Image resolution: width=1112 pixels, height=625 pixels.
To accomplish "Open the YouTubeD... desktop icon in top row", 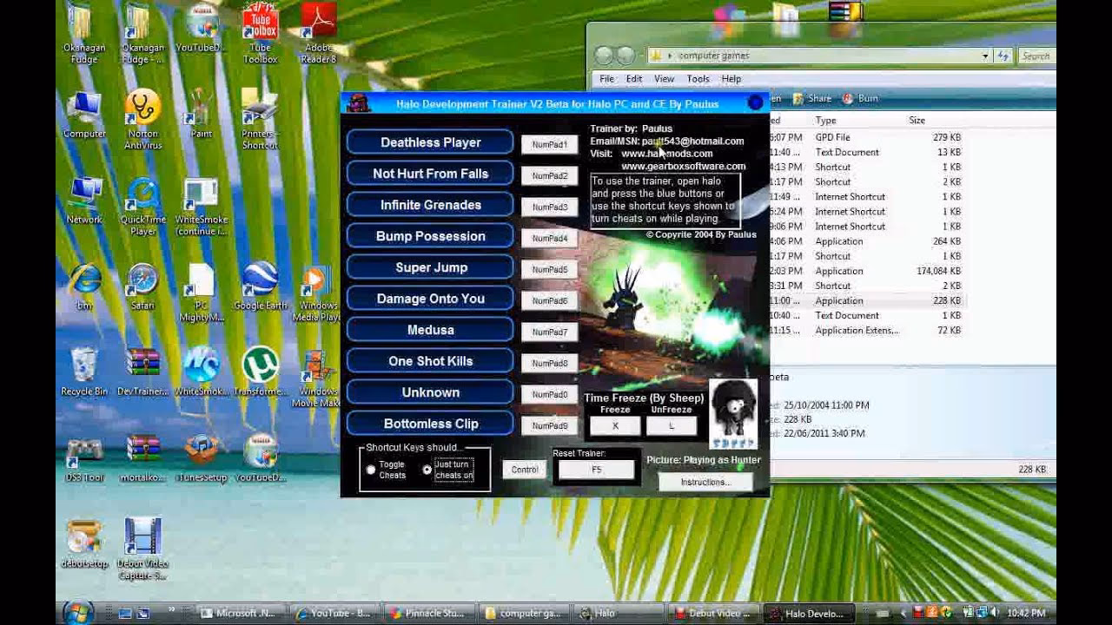I will coord(201,27).
